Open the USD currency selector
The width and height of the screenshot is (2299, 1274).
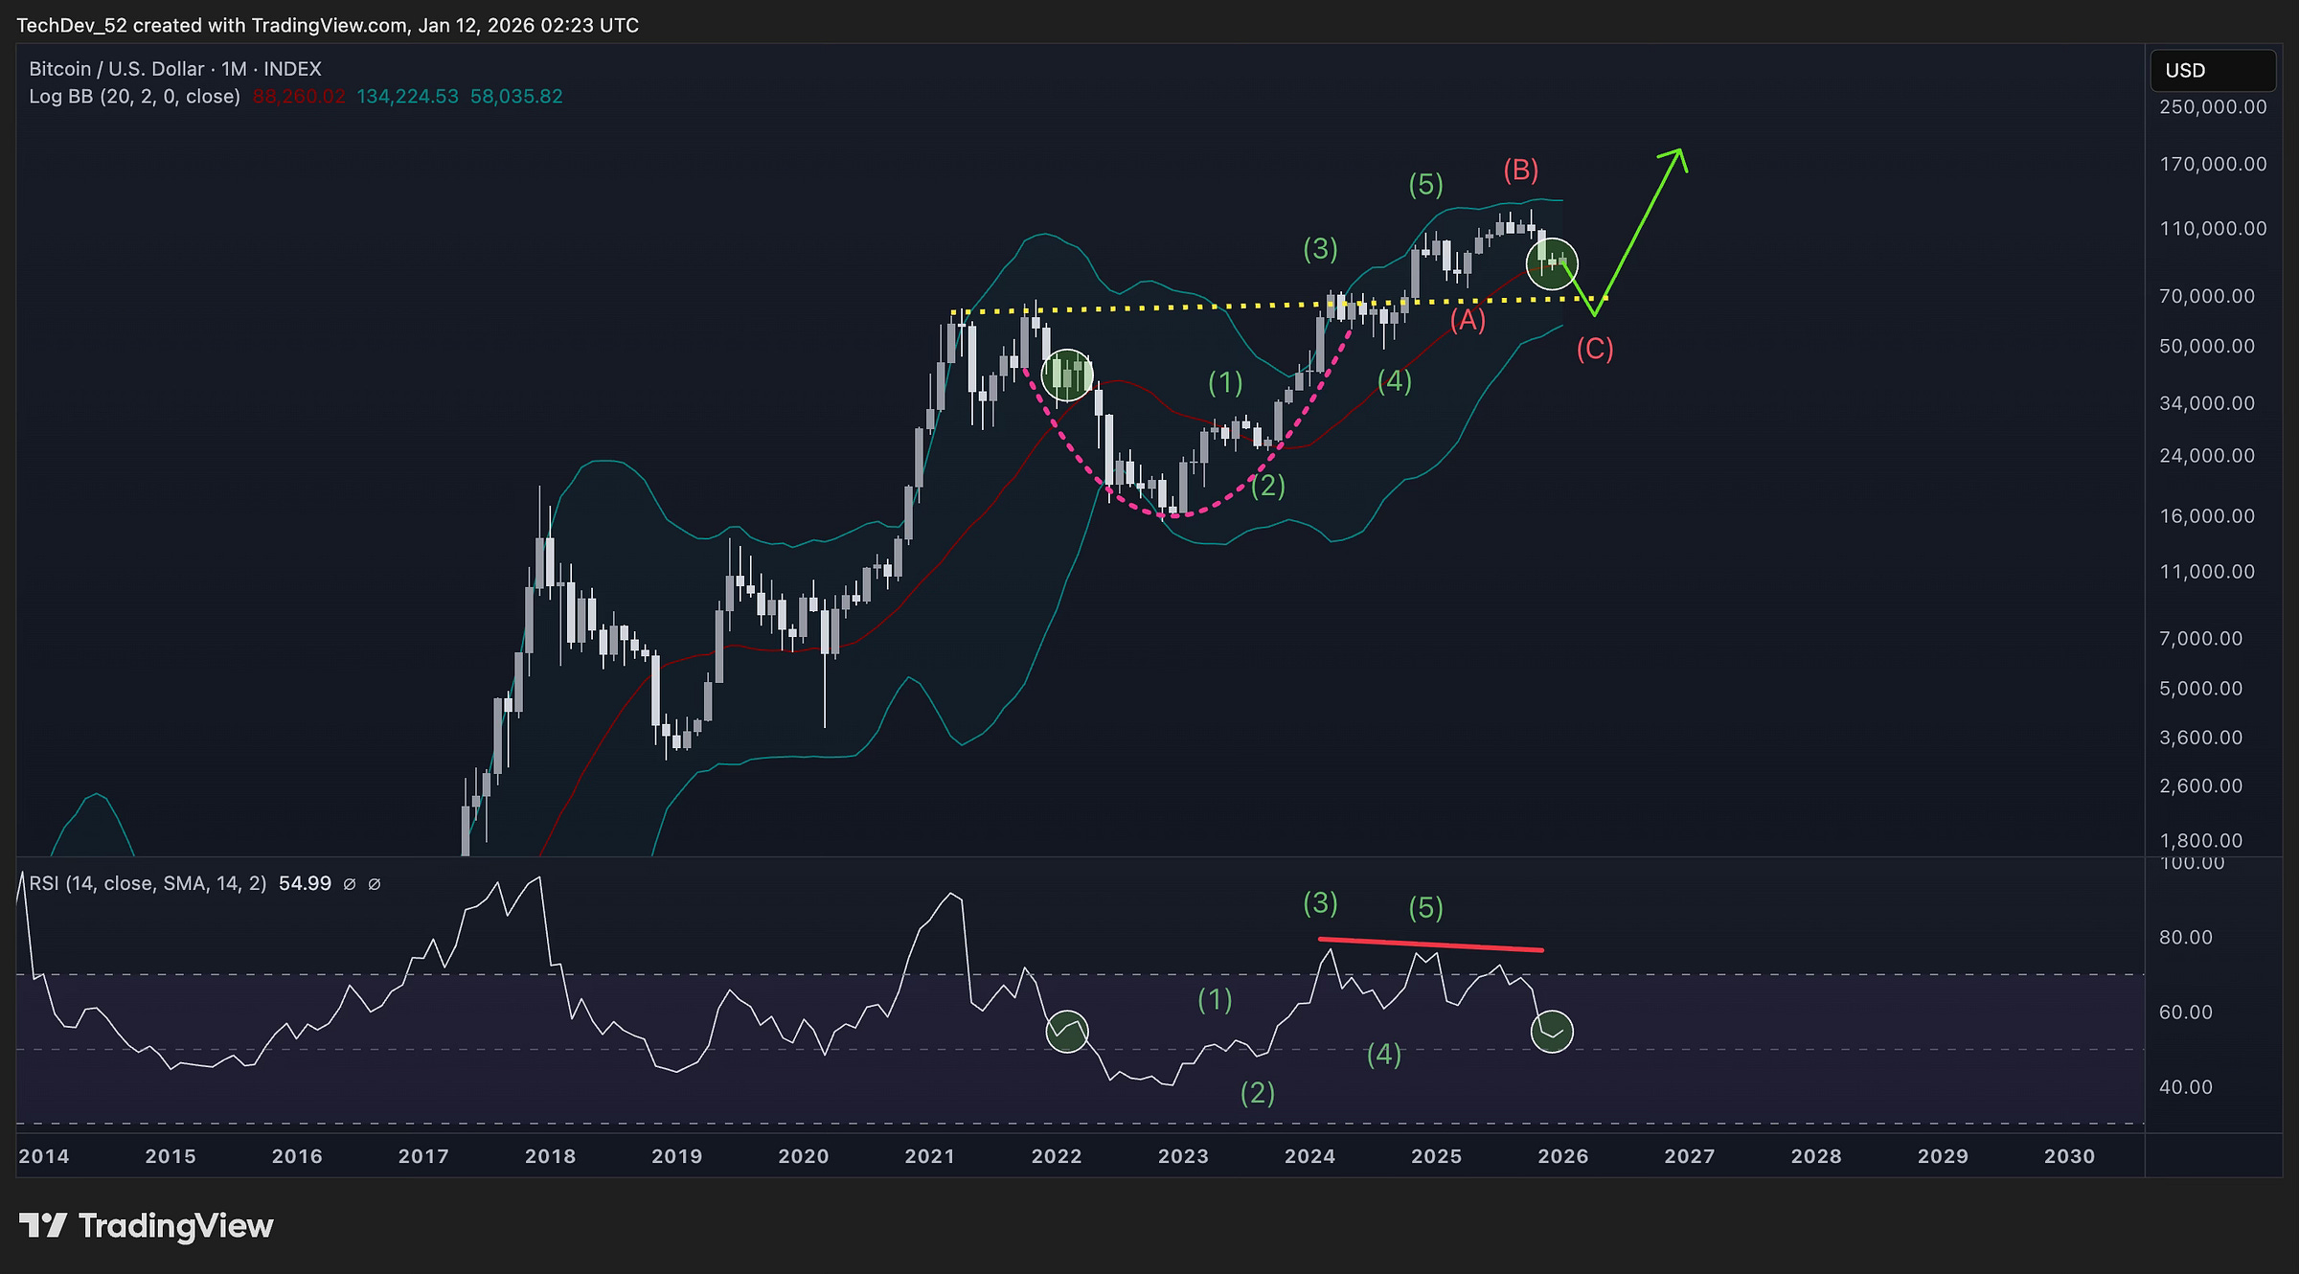tap(2212, 71)
